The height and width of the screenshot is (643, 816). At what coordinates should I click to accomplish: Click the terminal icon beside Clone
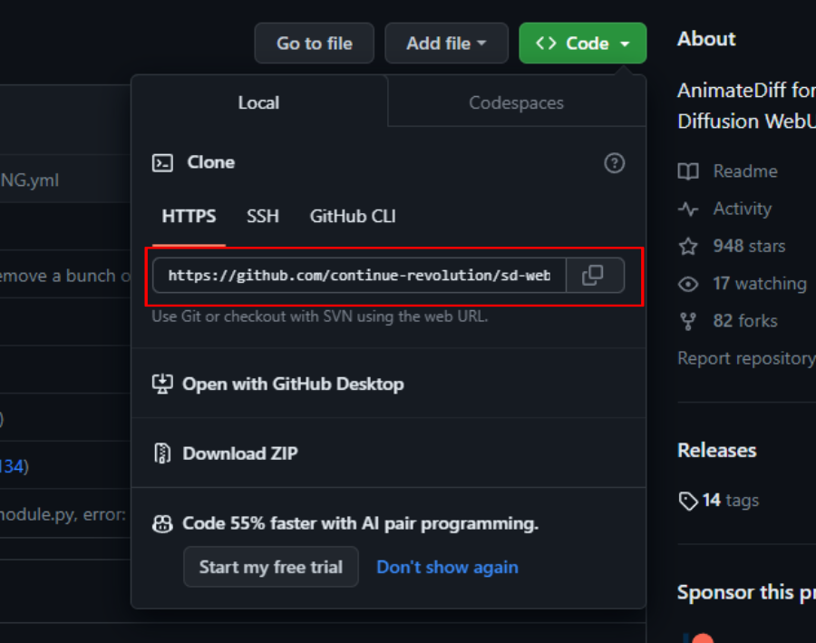coord(163,163)
